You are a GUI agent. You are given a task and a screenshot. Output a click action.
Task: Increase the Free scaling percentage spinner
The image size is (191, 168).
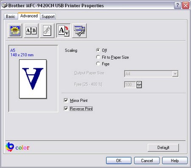coord(139,83)
